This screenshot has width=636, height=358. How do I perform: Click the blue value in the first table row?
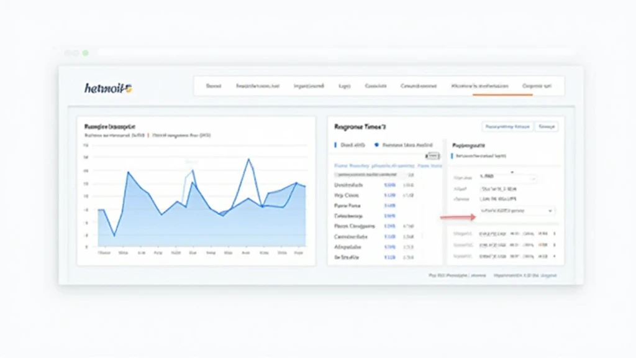[390, 185]
